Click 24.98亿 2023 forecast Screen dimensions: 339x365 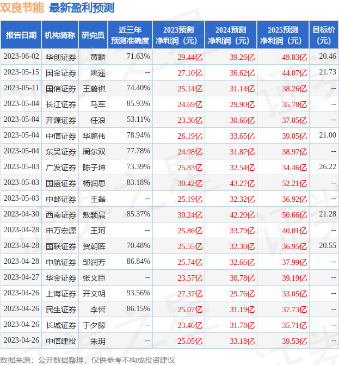[x=190, y=152]
